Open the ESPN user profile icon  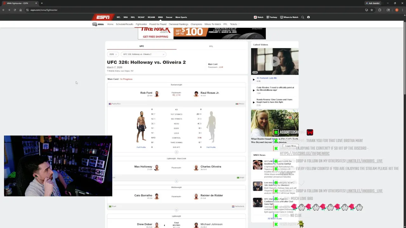308,17
